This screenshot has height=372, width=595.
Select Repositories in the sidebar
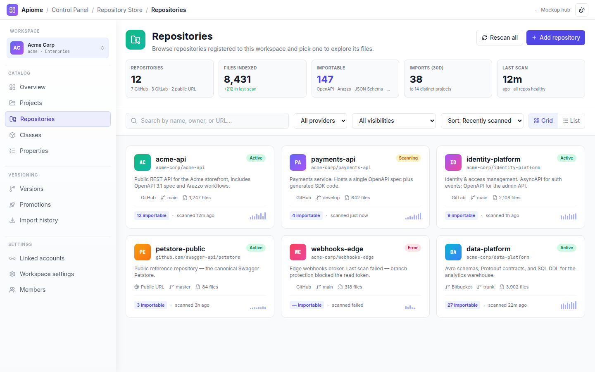click(x=58, y=119)
